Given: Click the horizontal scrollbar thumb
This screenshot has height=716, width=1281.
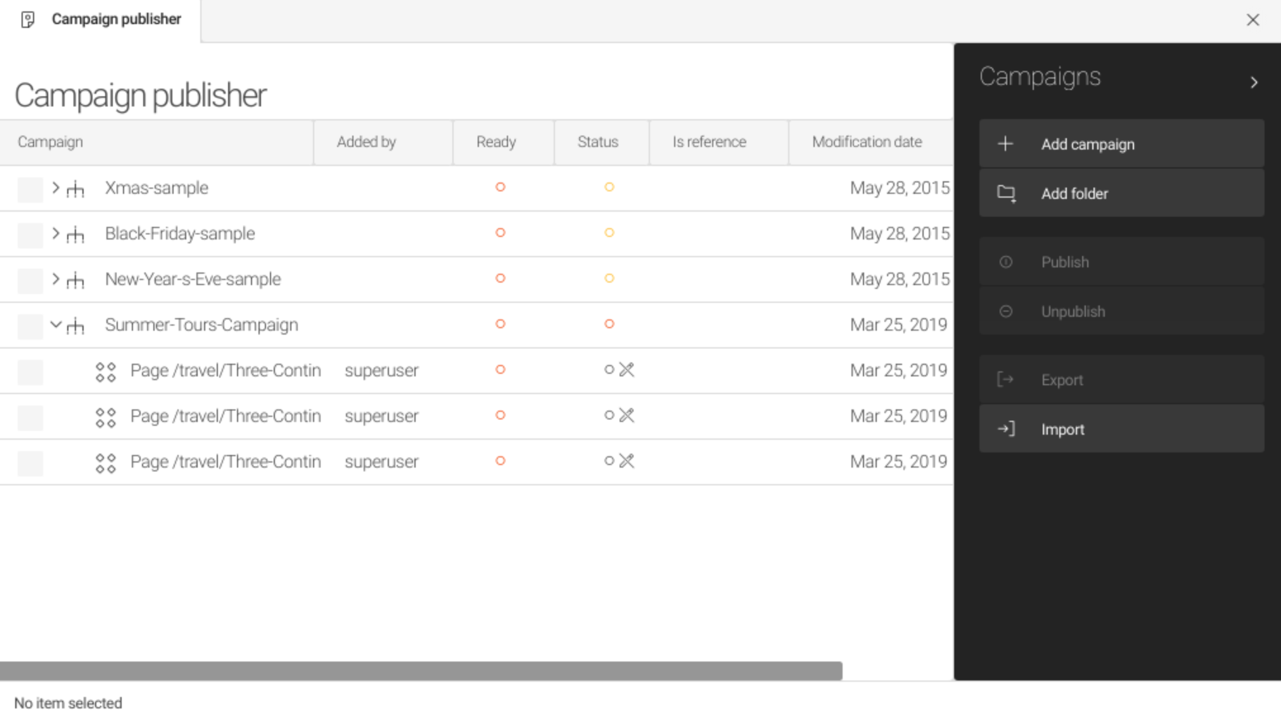Looking at the screenshot, I should [421, 671].
